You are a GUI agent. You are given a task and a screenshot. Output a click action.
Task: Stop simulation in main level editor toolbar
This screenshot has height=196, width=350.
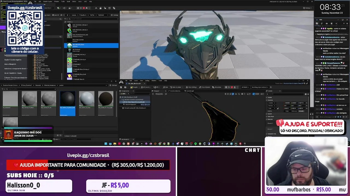[x=84, y=8]
